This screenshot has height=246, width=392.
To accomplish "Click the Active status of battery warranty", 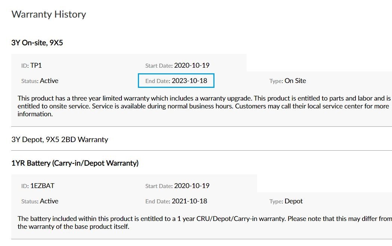I will [49, 201].
